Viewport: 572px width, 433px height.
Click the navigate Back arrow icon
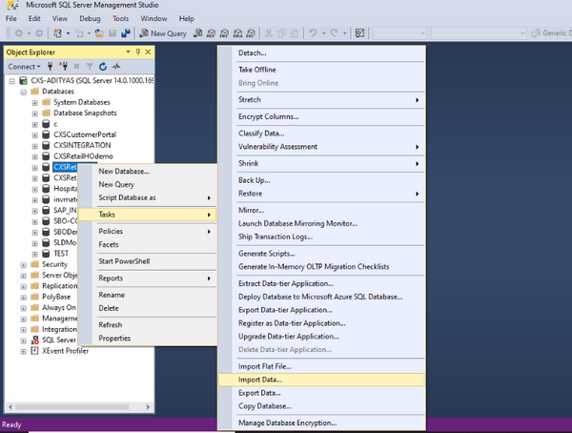click(19, 33)
